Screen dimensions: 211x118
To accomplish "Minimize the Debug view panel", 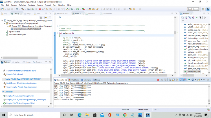I will [x=47, y=13].
